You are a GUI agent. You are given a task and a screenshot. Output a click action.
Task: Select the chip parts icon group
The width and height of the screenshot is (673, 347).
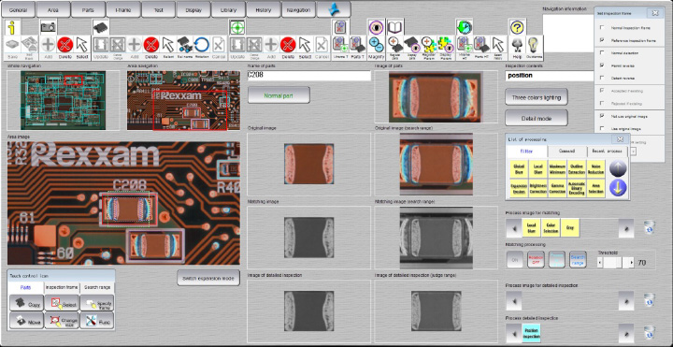pos(100,27)
